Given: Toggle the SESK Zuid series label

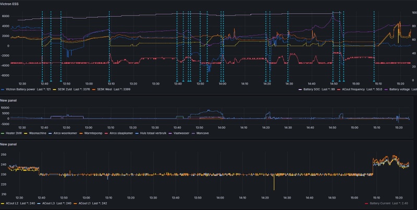Looking at the screenshot, I should coord(65,90).
